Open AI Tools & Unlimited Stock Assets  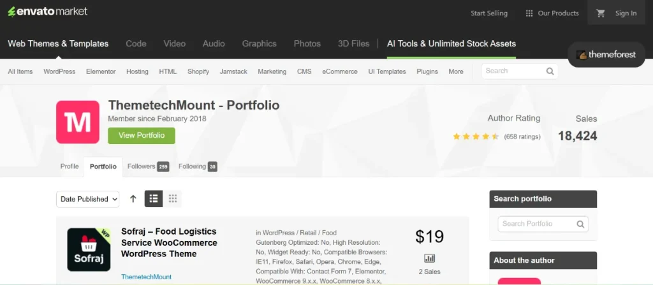(451, 44)
